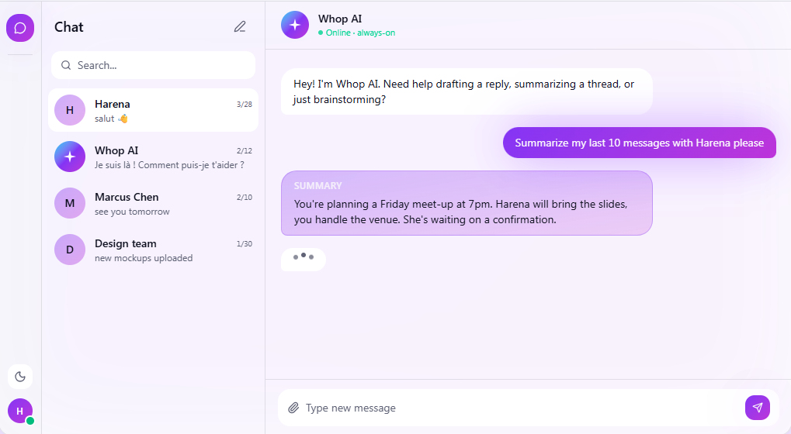Open the chat bubble icon in sidebar

[20, 28]
